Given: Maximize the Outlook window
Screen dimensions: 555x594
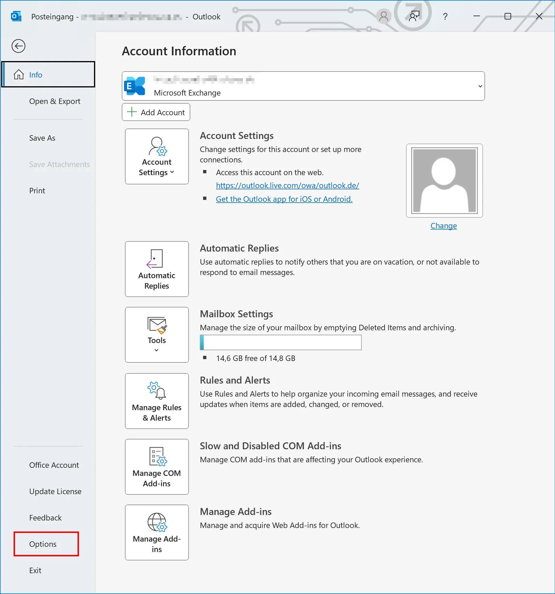Looking at the screenshot, I should tap(508, 16).
